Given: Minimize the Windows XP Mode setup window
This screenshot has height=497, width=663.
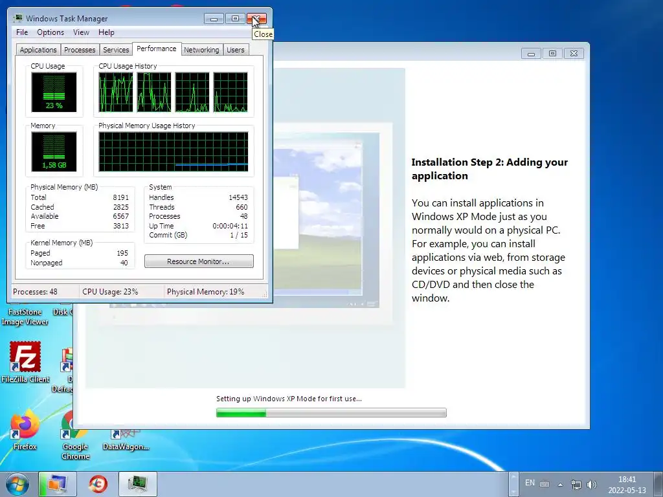Looking at the screenshot, I should [531, 54].
